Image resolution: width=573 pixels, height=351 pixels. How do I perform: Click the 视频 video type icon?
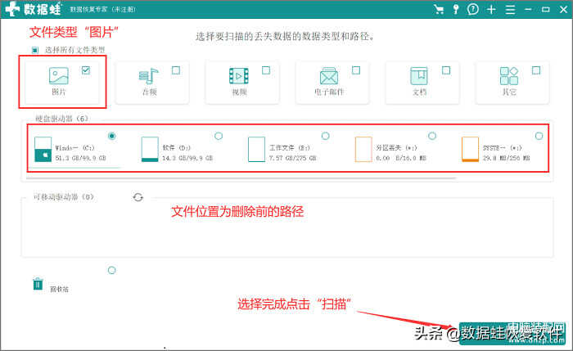coord(239,76)
